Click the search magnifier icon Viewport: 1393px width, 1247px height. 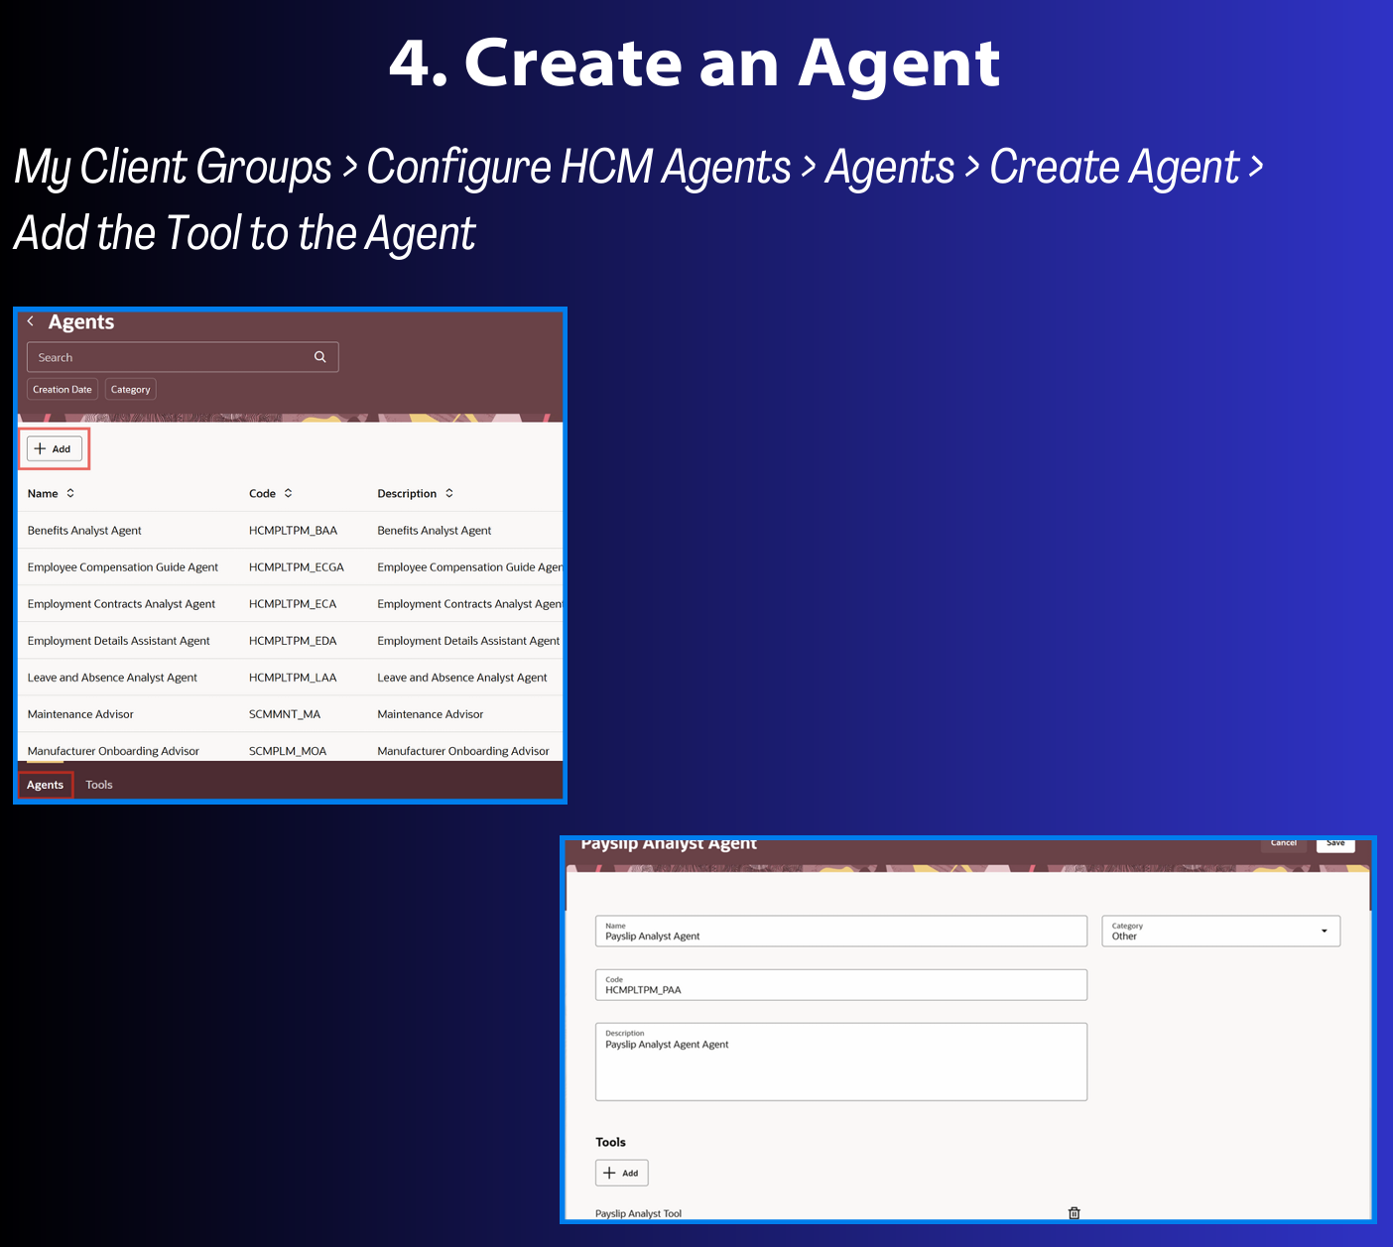(320, 357)
